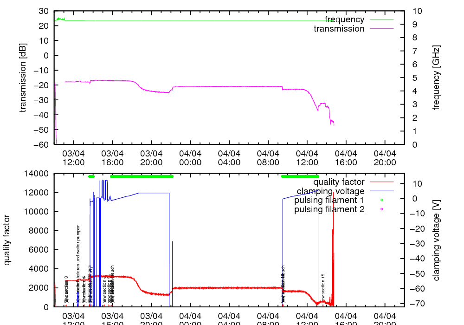
Task: Click the long green pulsing bar in the middle
Action: point(142,176)
